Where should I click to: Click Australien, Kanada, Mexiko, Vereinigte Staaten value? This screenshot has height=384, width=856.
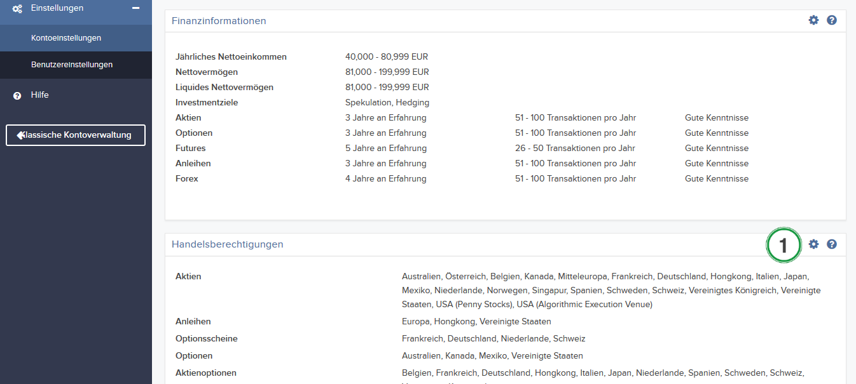(492, 356)
